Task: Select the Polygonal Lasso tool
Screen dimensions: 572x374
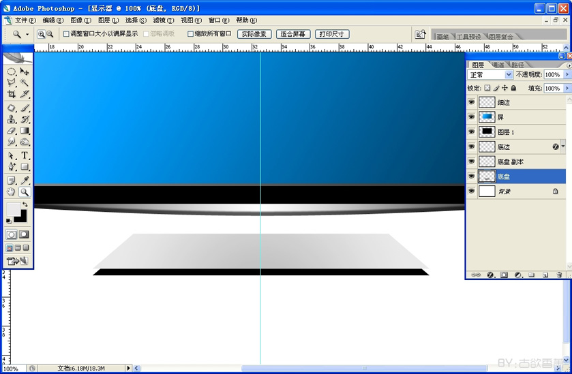Action: click(x=12, y=82)
